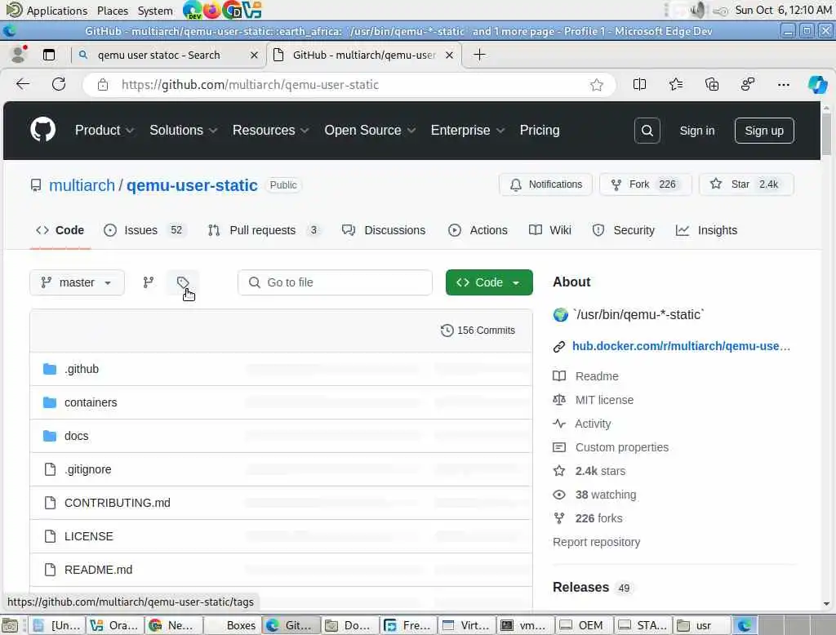Open the Actions tab
The height and width of the screenshot is (635, 836).
point(478,230)
